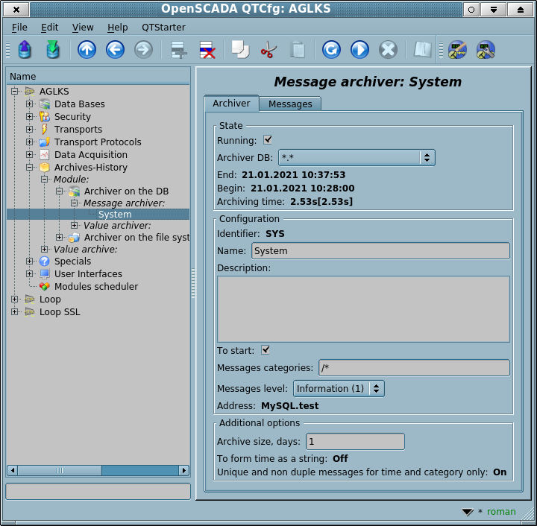Image resolution: width=537 pixels, height=526 pixels.
Task: Click the Save to DB toolbar icon
Action: [x=52, y=50]
